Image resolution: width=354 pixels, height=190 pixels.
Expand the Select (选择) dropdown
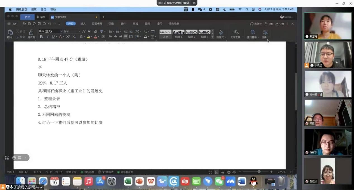(x=265, y=34)
